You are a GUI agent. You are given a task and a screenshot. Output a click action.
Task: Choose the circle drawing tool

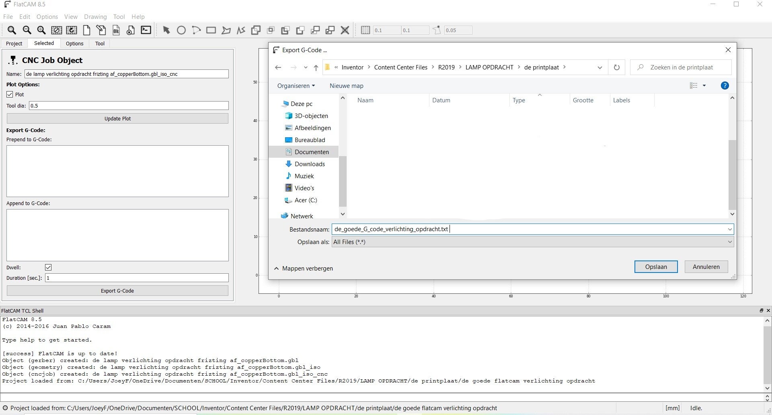pyautogui.click(x=181, y=30)
